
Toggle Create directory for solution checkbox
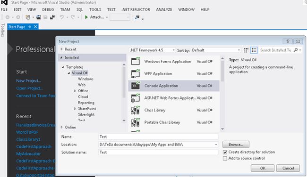coord(225,152)
